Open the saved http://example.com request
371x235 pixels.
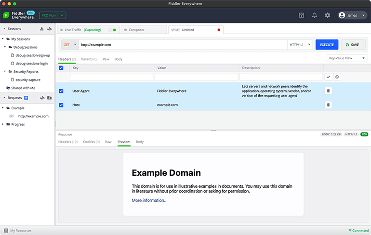coord(33,116)
